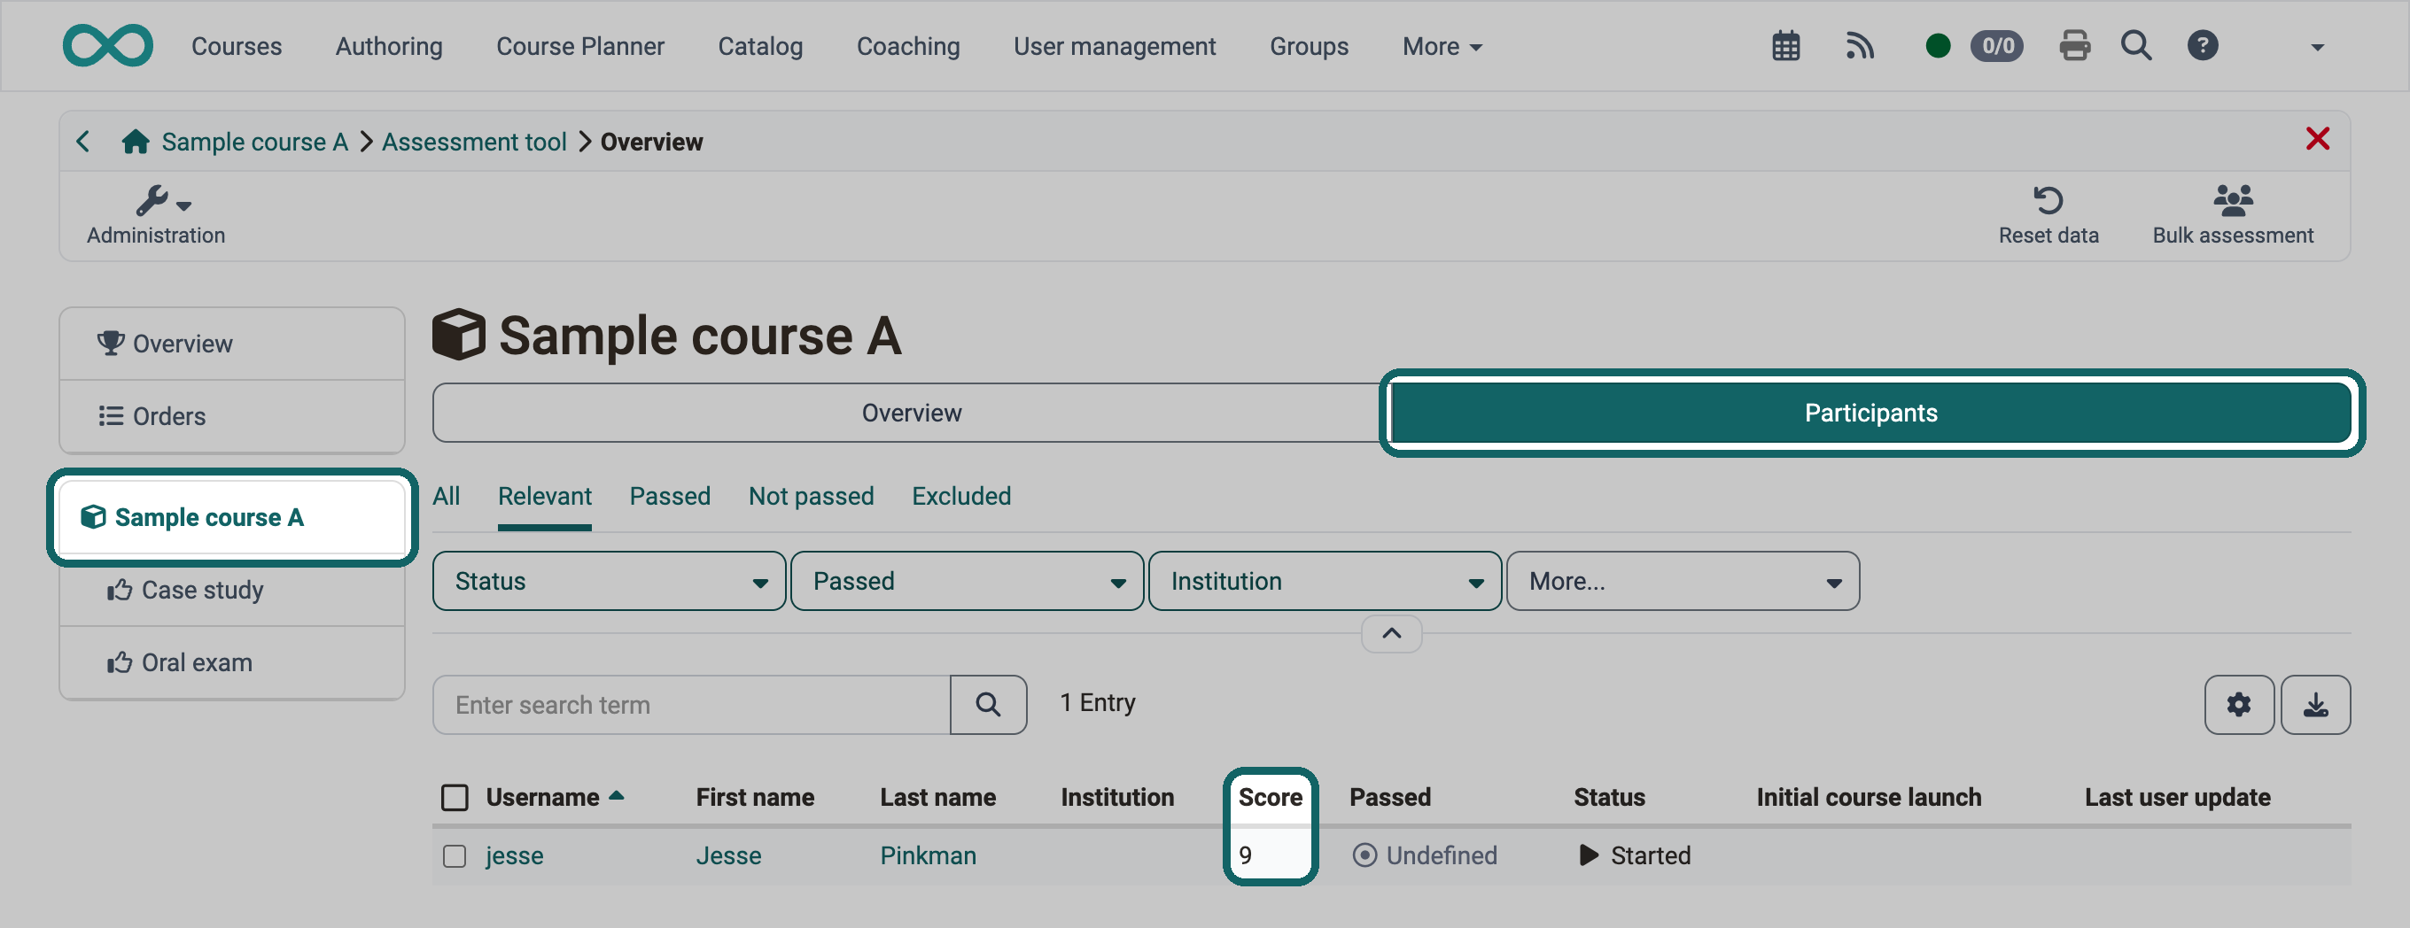The width and height of the screenshot is (2410, 928).
Task: Toggle the select-all checkbox in table header
Action: (455, 797)
